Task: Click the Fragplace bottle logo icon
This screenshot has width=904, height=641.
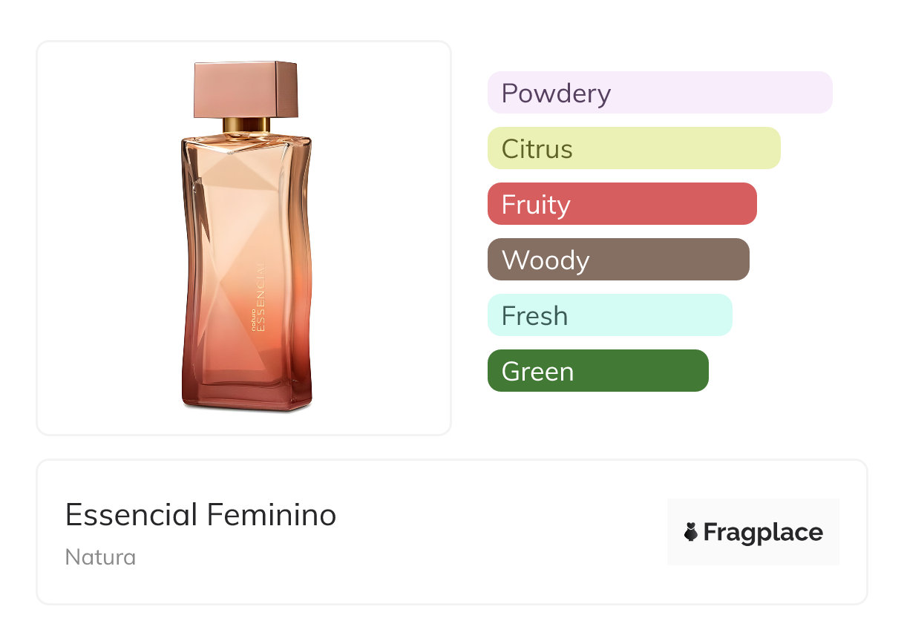Action: click(691, 532)
